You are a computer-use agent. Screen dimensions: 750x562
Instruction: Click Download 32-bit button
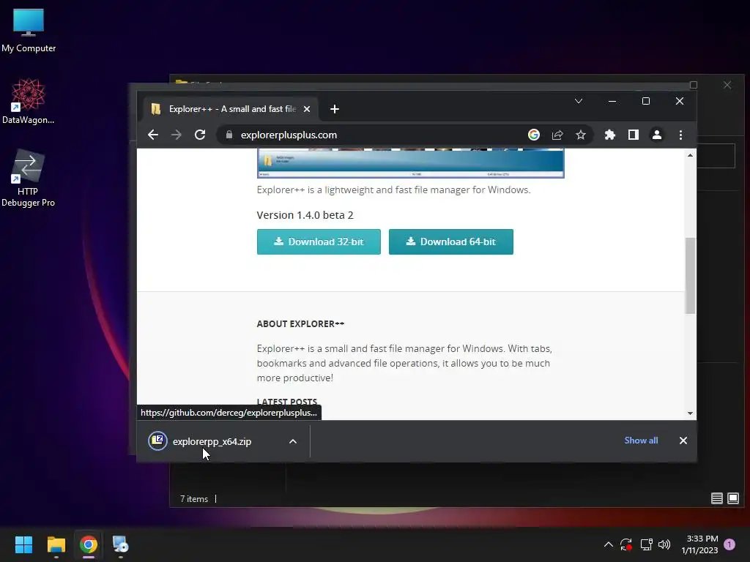[x=319, y=241]
